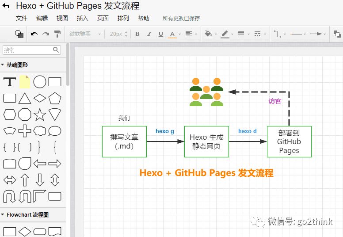Screen dimensions: 343x237
Task: Select the triangle shape
Action: [25, 98]
